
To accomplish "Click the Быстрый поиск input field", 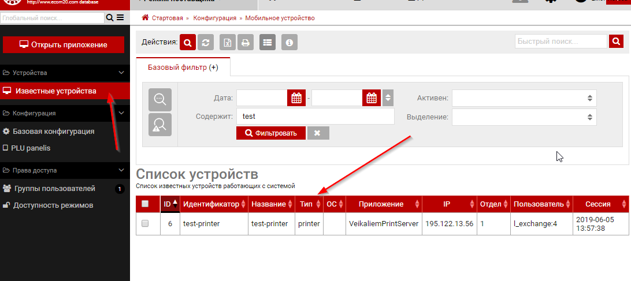I will click(x=561, y=42).
